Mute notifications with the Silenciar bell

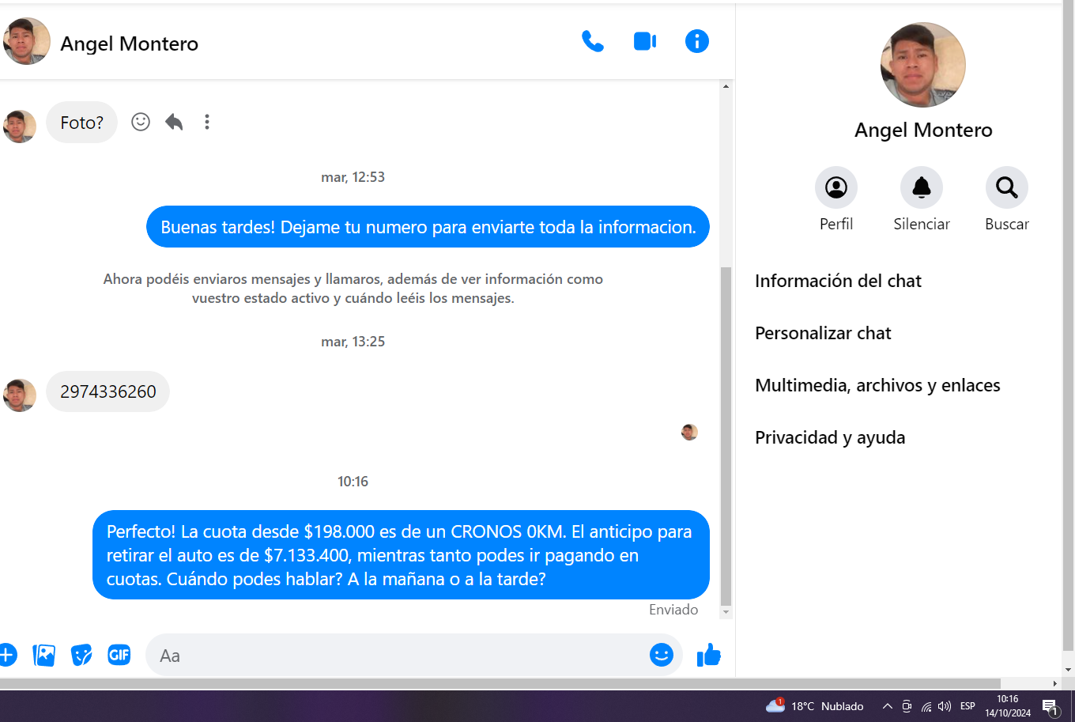pyautogui.click(x=921, y=187)
